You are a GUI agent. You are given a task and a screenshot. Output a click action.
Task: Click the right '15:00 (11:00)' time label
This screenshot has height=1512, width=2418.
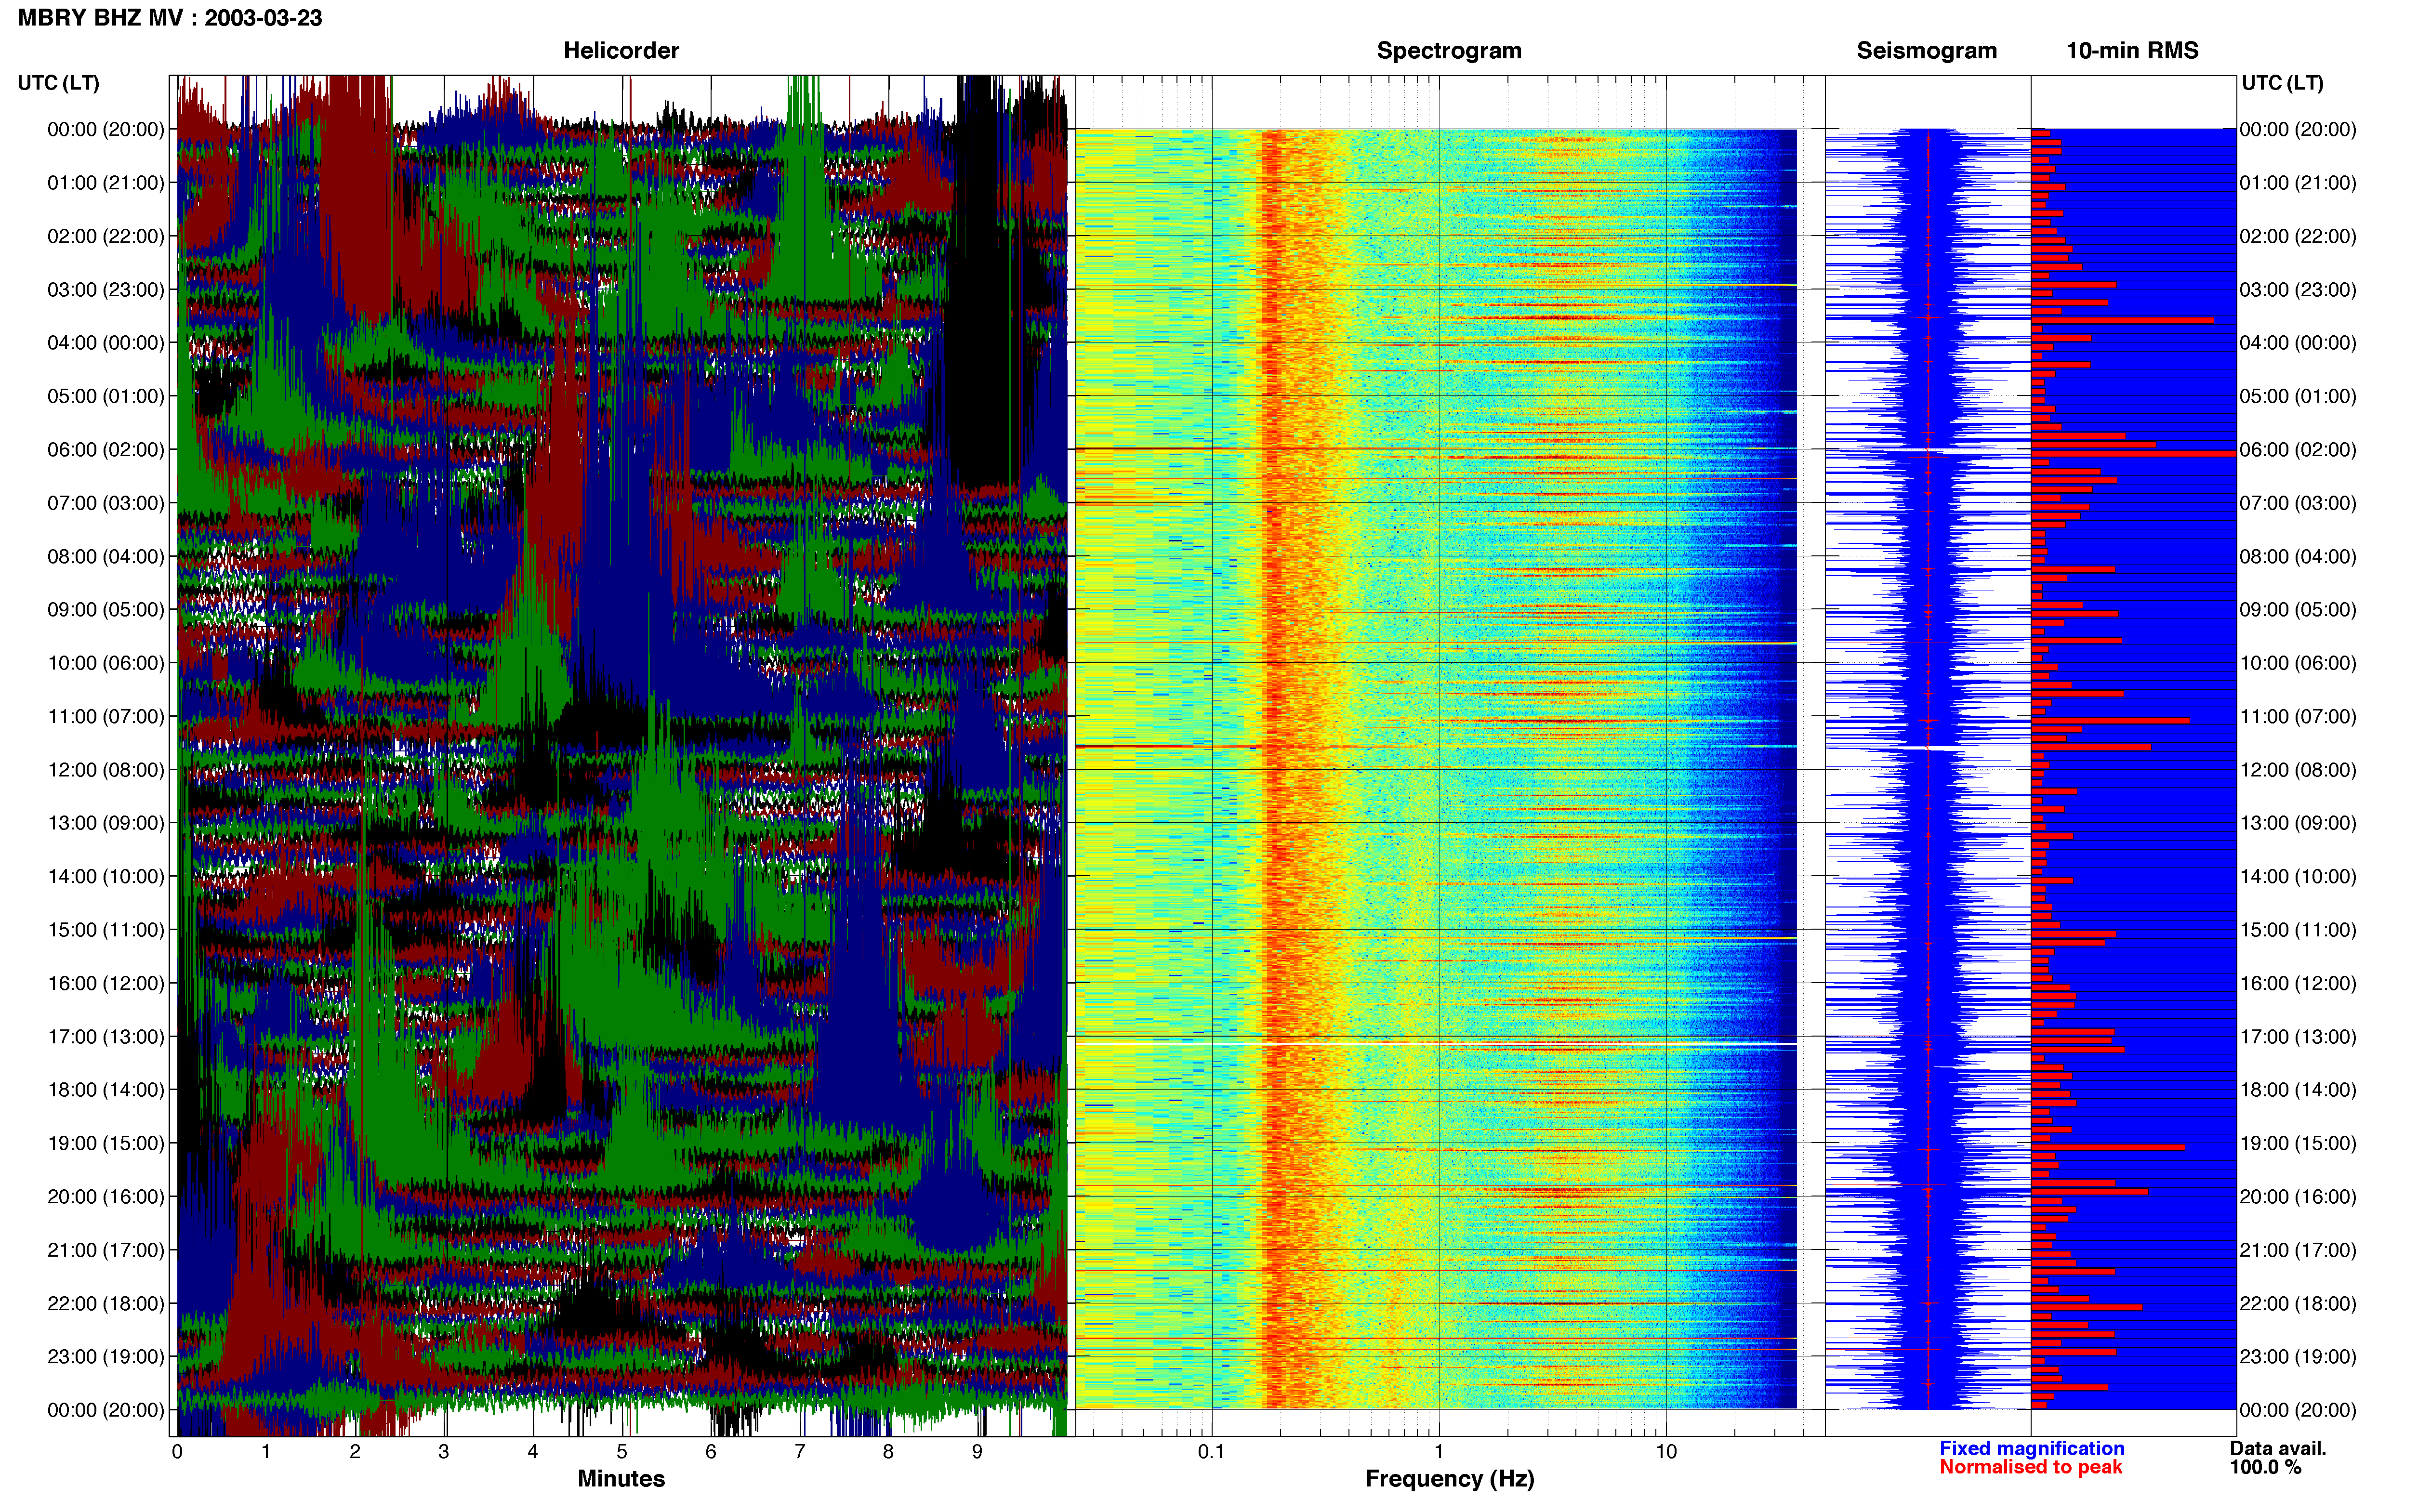point(2298,930)
